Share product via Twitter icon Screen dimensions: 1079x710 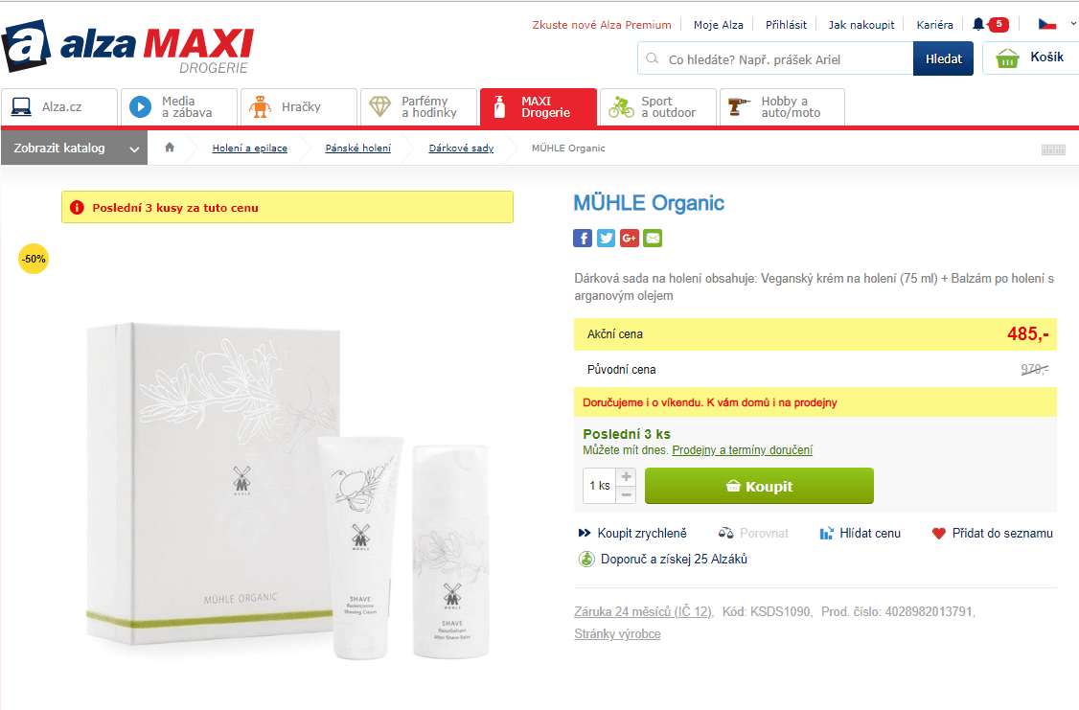click(x=606, y=238)
